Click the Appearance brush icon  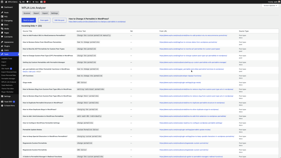click(x=2, y=42)
